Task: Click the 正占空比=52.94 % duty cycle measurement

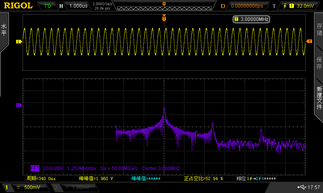Action: pyautogui.click(x=203, y=179)
